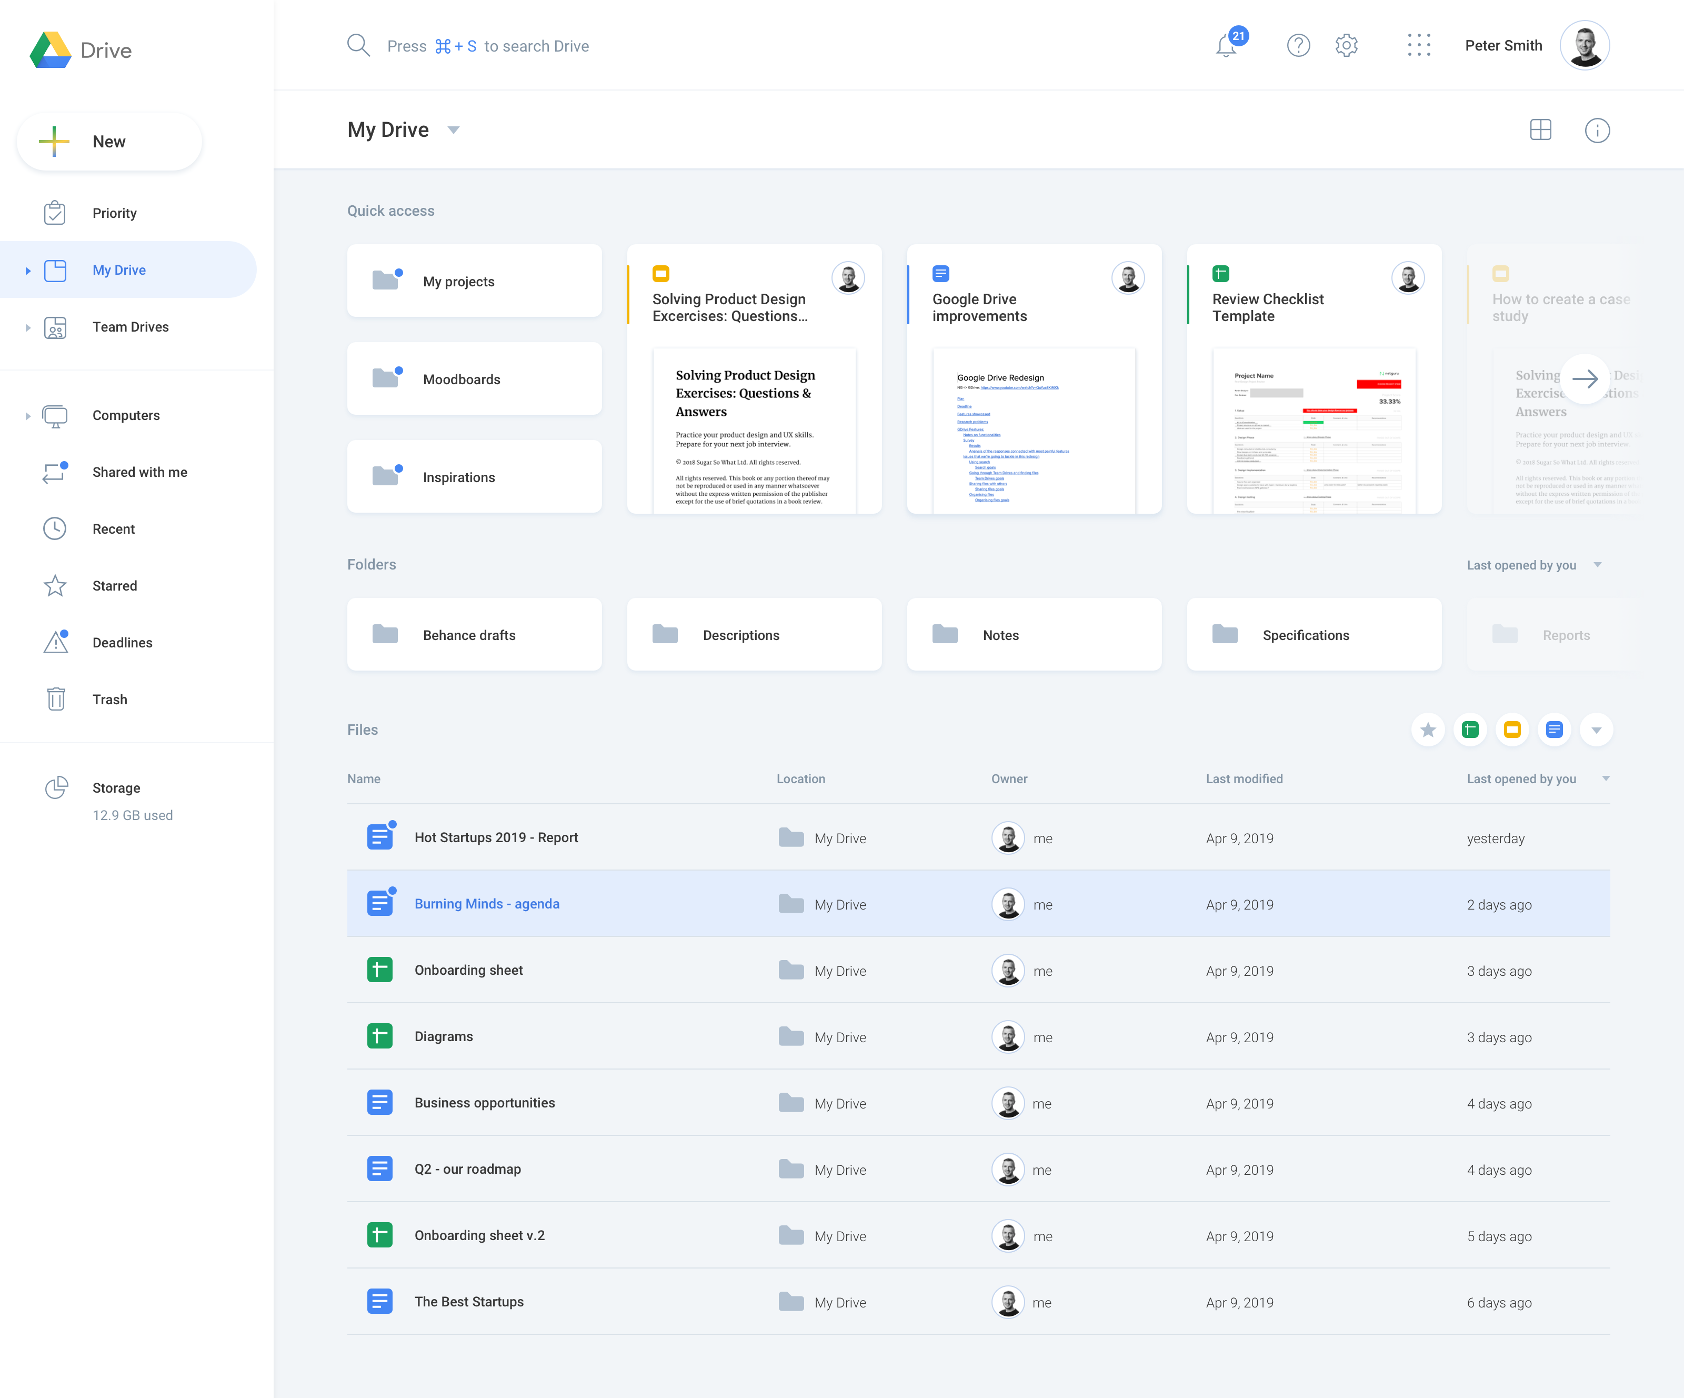Filter files by starred items
The width and height of the screenshot is (1684, 1398).
(x=1428, y=730)
